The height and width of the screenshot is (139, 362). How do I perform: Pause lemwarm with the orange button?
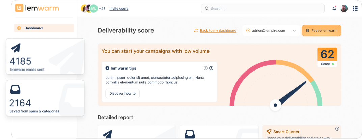321,31
